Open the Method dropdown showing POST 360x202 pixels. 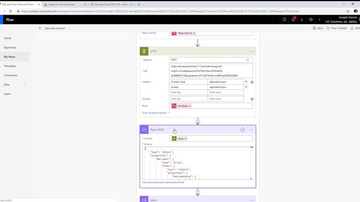point(211,60)
